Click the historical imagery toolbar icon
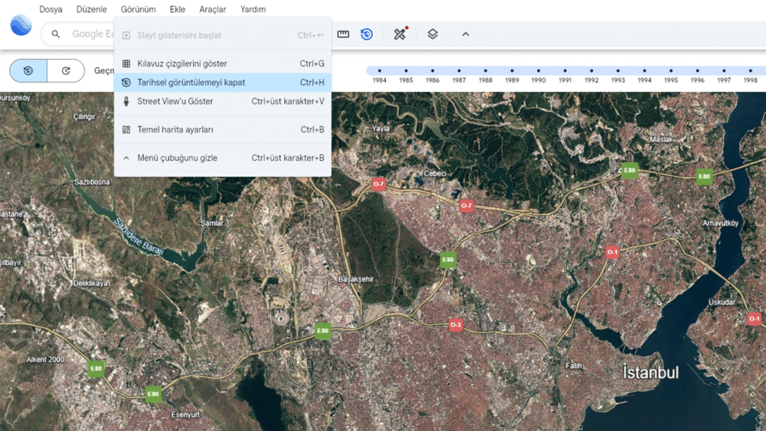The width and height of the screenshot is (766, 431). (x=367, y=34)
